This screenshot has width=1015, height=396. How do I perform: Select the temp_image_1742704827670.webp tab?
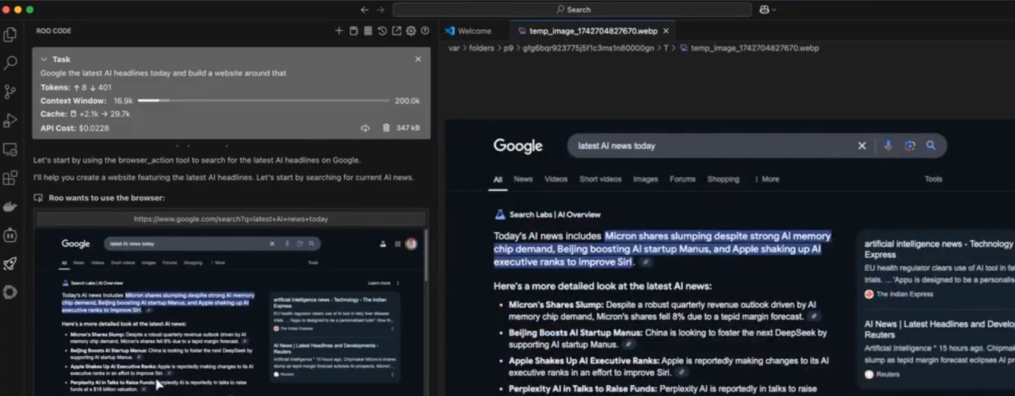tap(594, 31)
